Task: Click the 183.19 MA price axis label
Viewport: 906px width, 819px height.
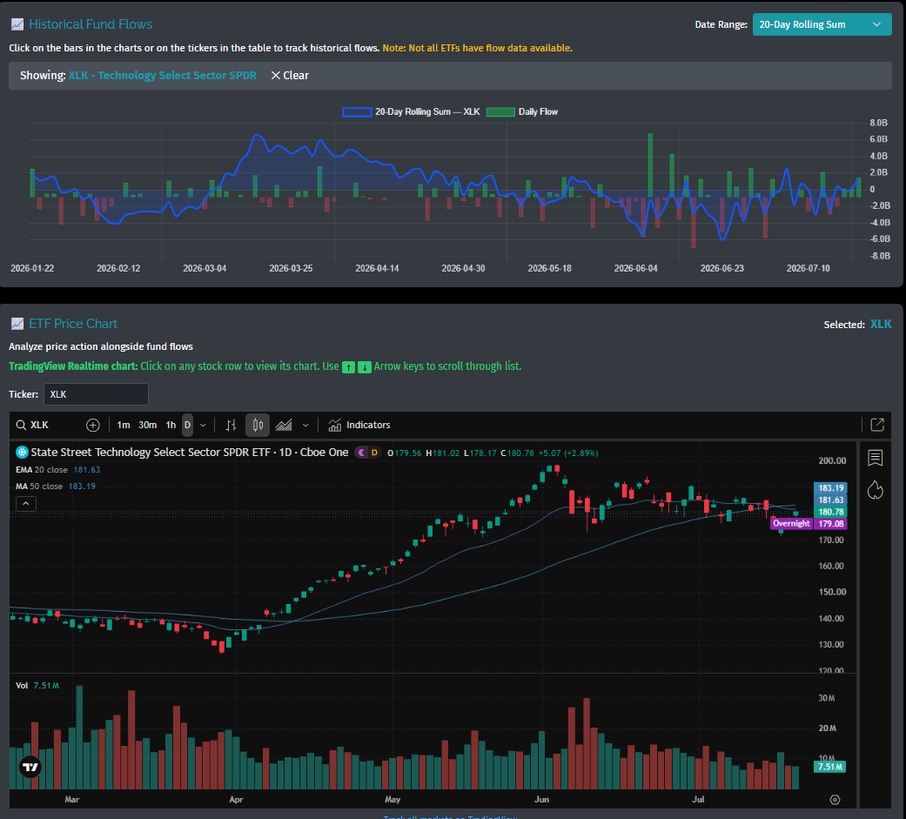Action: pyautogui.click(x=830, y=488)
